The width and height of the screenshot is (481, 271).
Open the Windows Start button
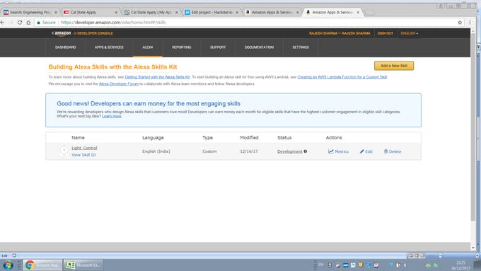click(x=8, y=265)
